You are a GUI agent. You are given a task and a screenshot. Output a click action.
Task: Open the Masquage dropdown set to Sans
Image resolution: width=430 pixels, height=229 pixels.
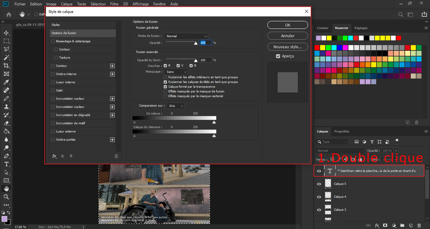[x=176, y=72]
